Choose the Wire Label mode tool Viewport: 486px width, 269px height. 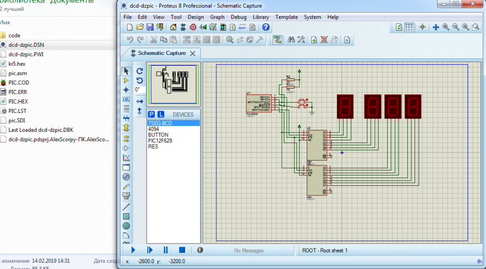pos(126,99)
